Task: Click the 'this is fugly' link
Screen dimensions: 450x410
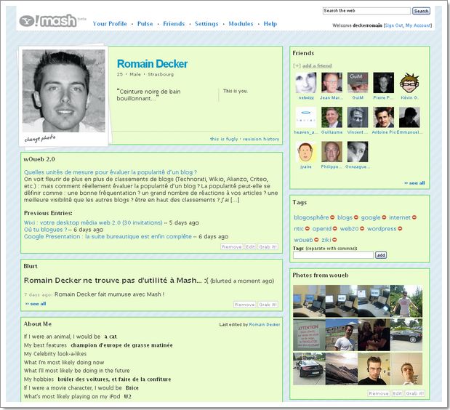Action: click(x=224, y=139)
